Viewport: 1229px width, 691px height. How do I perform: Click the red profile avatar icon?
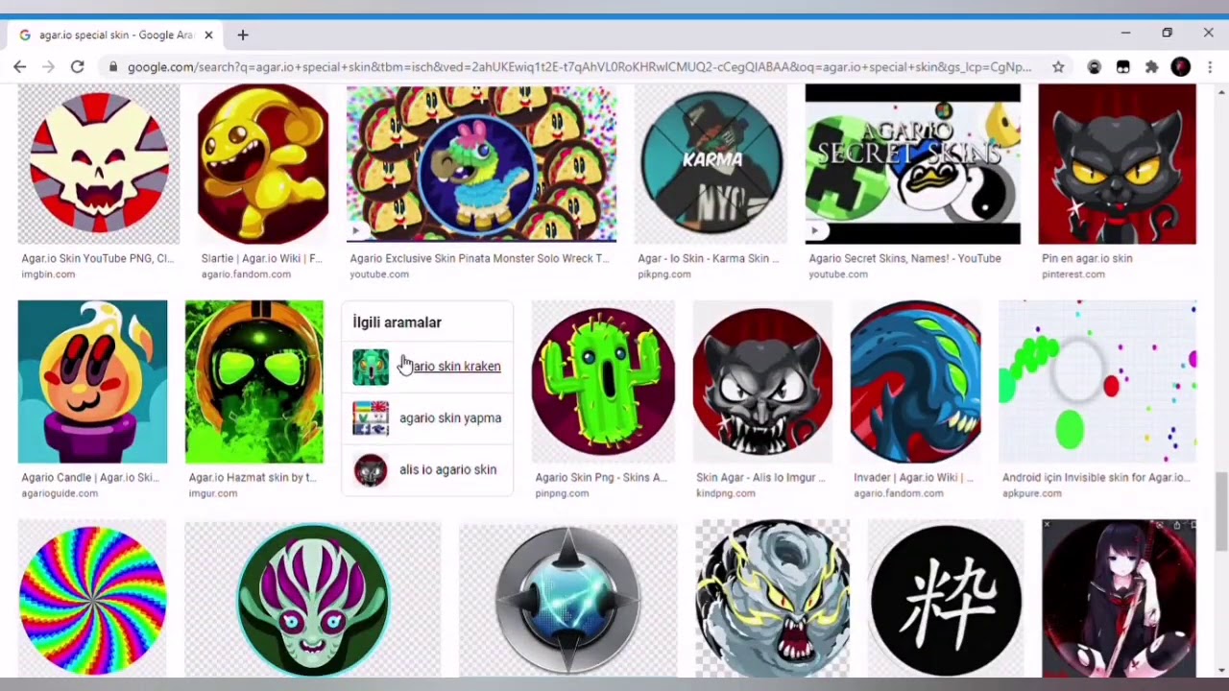[x=1181, y=66]
